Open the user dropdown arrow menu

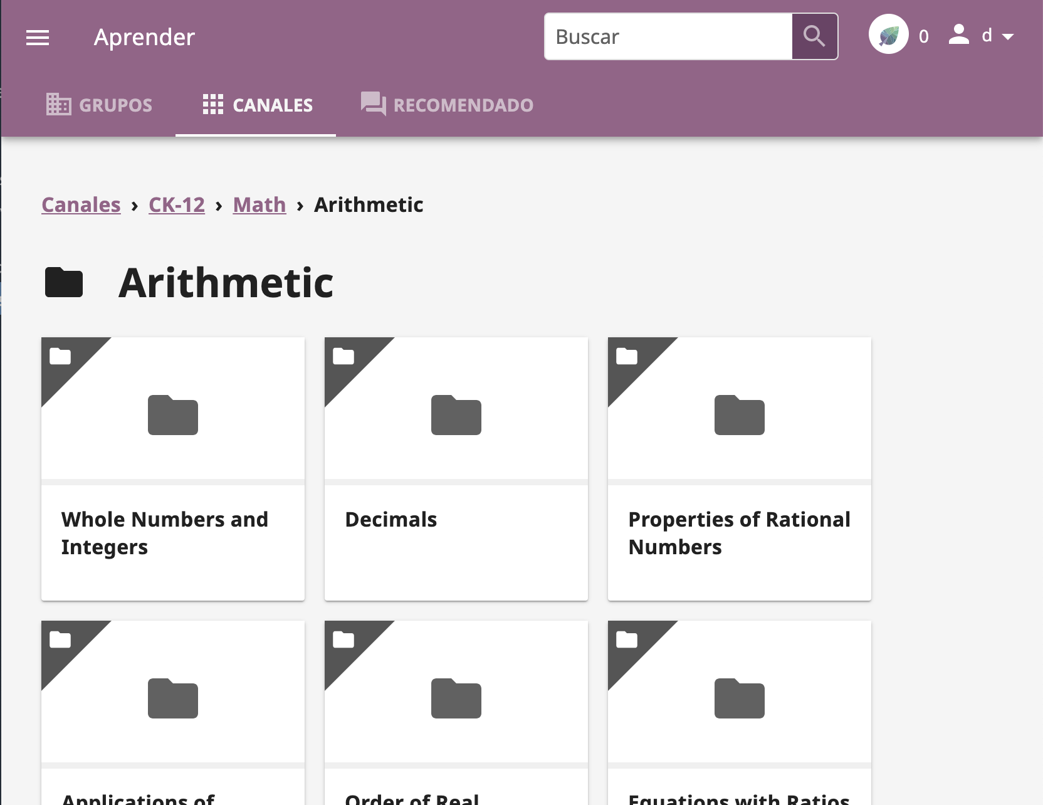[x=1008, y=37]
